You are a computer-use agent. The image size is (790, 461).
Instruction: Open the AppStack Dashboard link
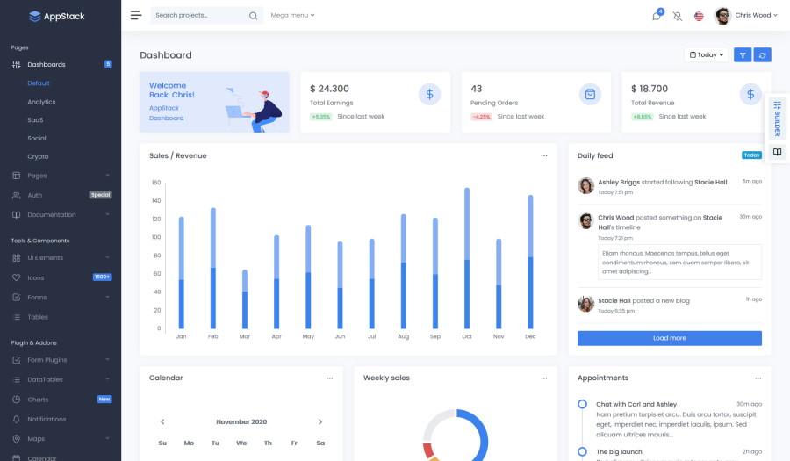click(x=166, y=112)
